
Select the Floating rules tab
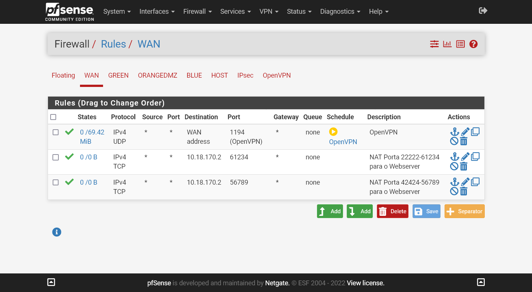point(63,75)
